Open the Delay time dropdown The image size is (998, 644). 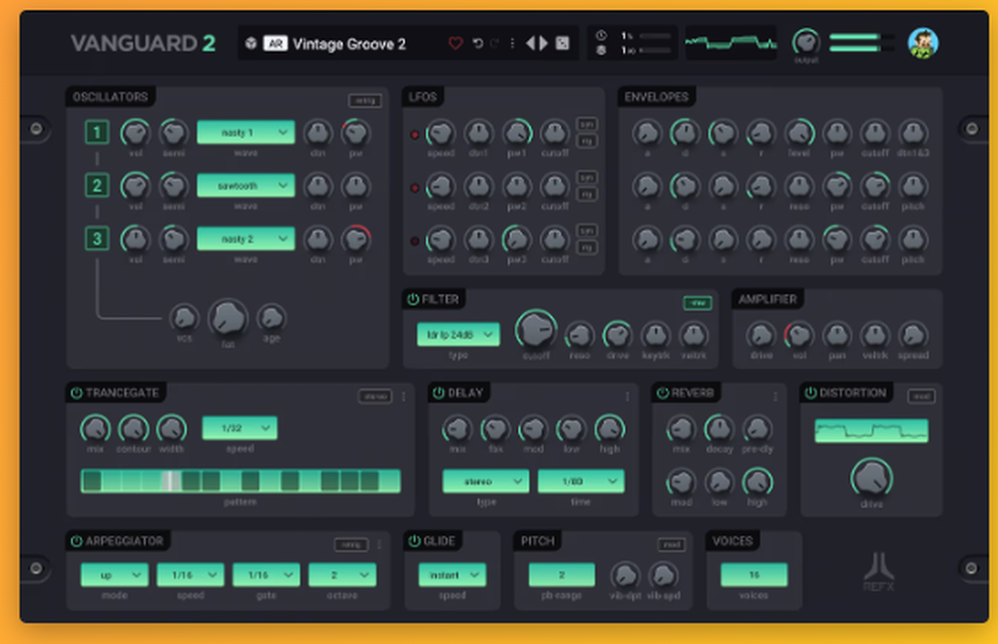[x=581, y=481]
